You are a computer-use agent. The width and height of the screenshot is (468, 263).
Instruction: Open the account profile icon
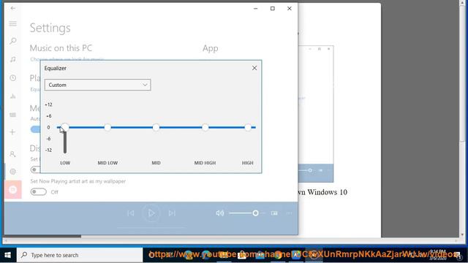[12, 154]
